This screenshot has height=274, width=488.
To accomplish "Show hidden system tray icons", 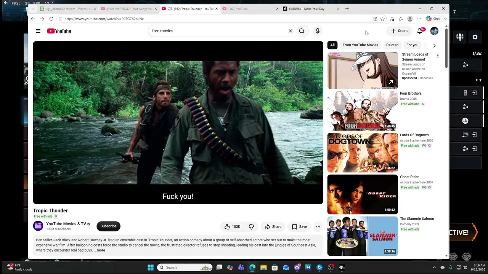I will 434,268.
